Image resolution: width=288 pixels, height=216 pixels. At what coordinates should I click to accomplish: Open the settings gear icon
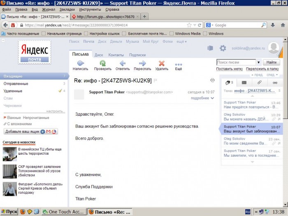pyautogui.click(x=223, y=48)
